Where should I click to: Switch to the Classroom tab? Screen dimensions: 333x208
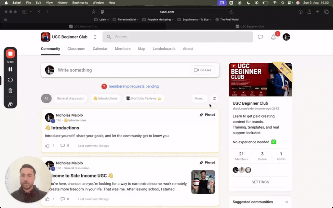click(x=76, y=49)
